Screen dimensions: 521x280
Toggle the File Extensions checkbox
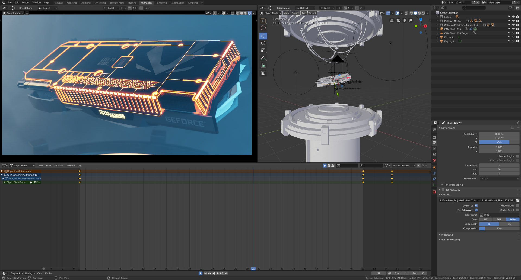point(476,210)
